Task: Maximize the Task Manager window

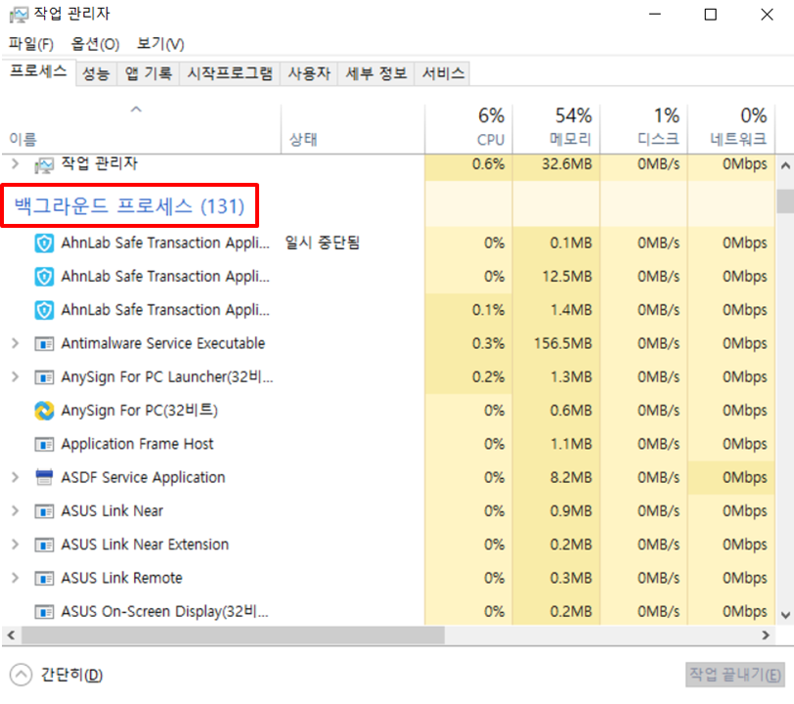Action: pyautogui.click(x=711, y=15)
